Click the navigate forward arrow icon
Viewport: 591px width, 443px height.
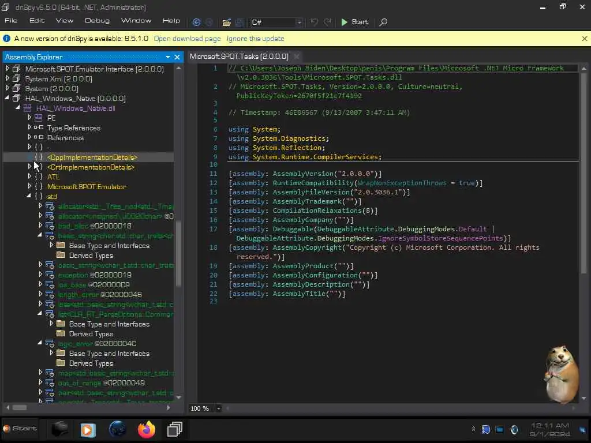209,22
